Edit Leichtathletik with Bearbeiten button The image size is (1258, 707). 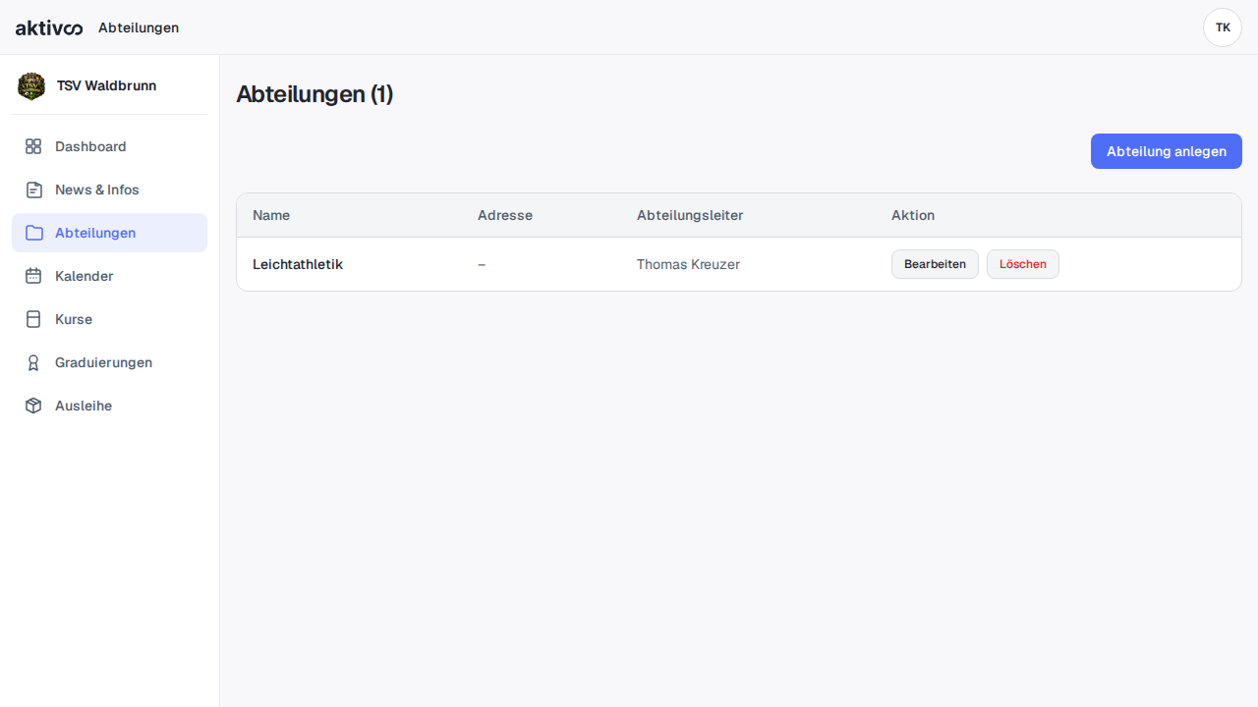935,264
